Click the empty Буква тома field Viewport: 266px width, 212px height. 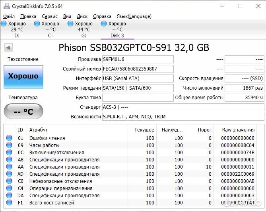pyautogui.click(x=138, y=98)
